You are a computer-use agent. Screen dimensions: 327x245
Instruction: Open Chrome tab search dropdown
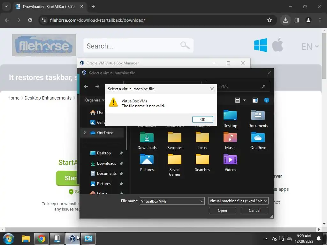pos(6,6)
